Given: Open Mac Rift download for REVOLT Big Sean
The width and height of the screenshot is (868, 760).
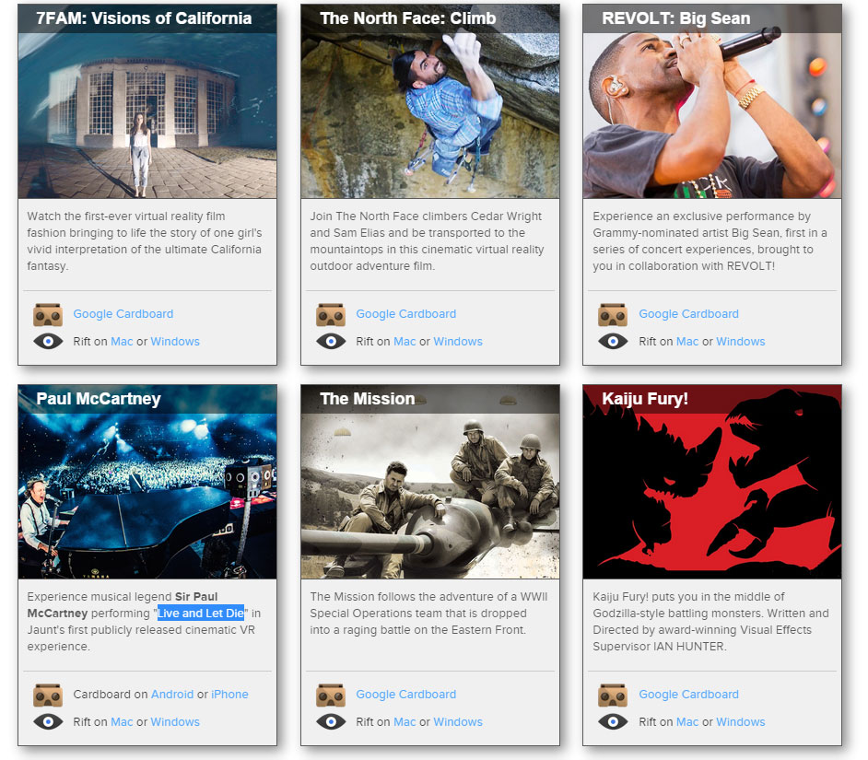Looking at the screenshot, I should coord(687,342).
